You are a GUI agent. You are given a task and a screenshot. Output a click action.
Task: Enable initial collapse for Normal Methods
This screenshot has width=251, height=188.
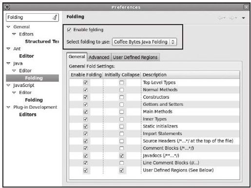pos(121,90)
